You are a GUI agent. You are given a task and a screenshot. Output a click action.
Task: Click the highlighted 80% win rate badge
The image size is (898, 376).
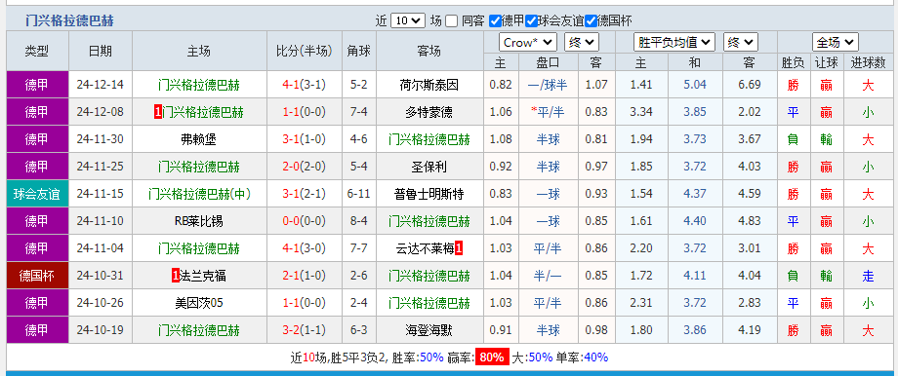point(492,357)
